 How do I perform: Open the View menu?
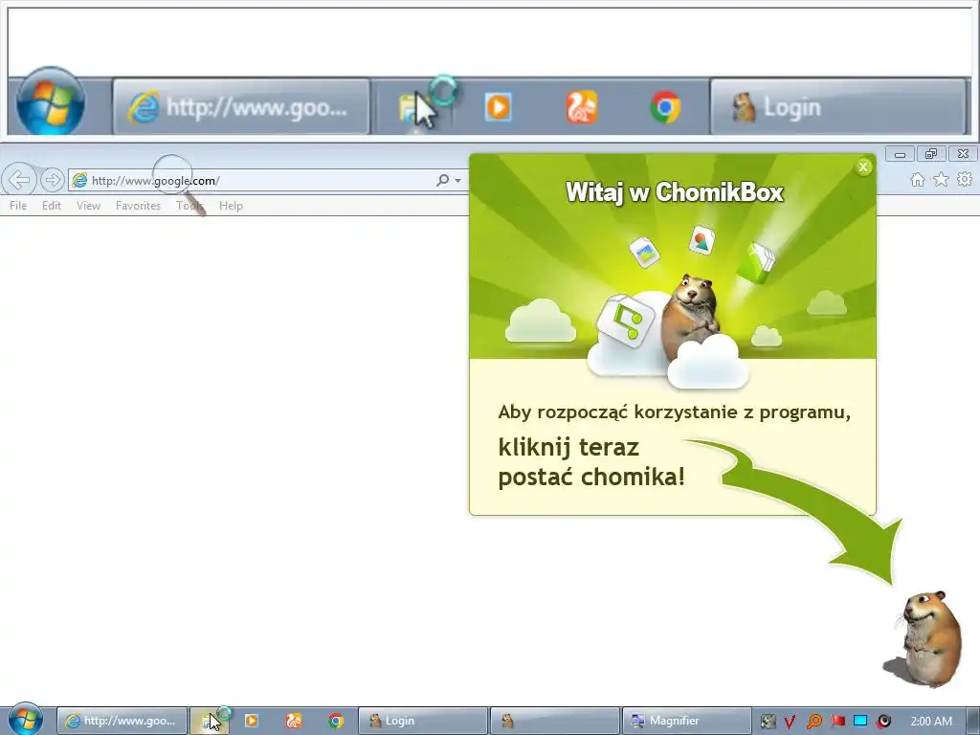88,206
